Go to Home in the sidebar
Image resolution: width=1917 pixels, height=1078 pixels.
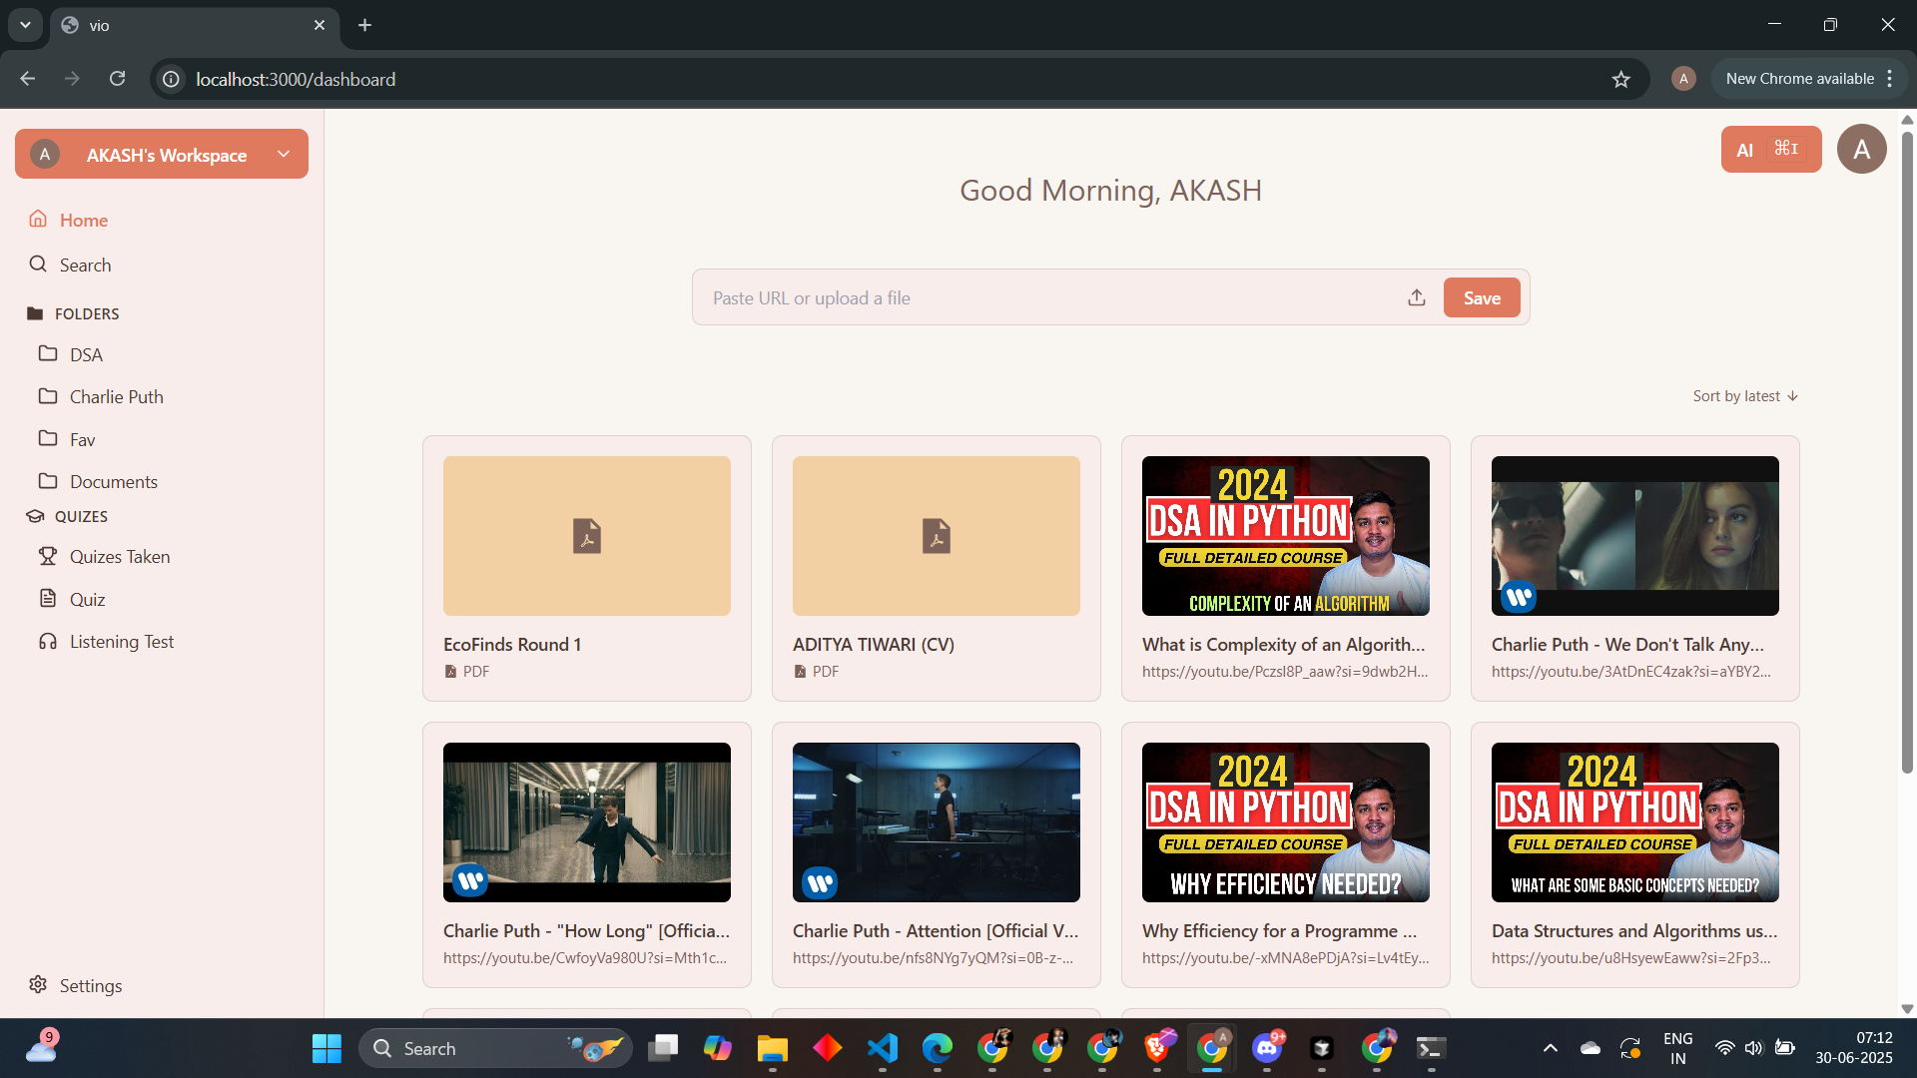pyautogui.click(x=83, y=220)
